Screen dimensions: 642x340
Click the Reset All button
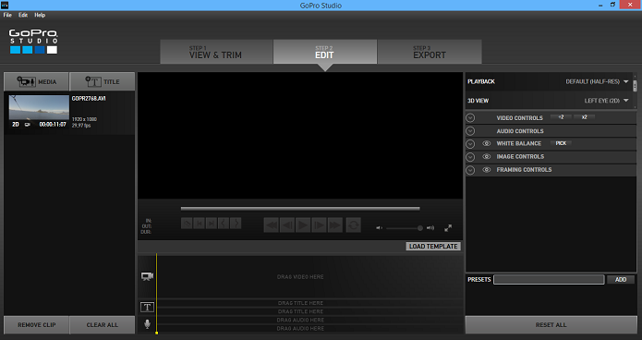[551, 325]
